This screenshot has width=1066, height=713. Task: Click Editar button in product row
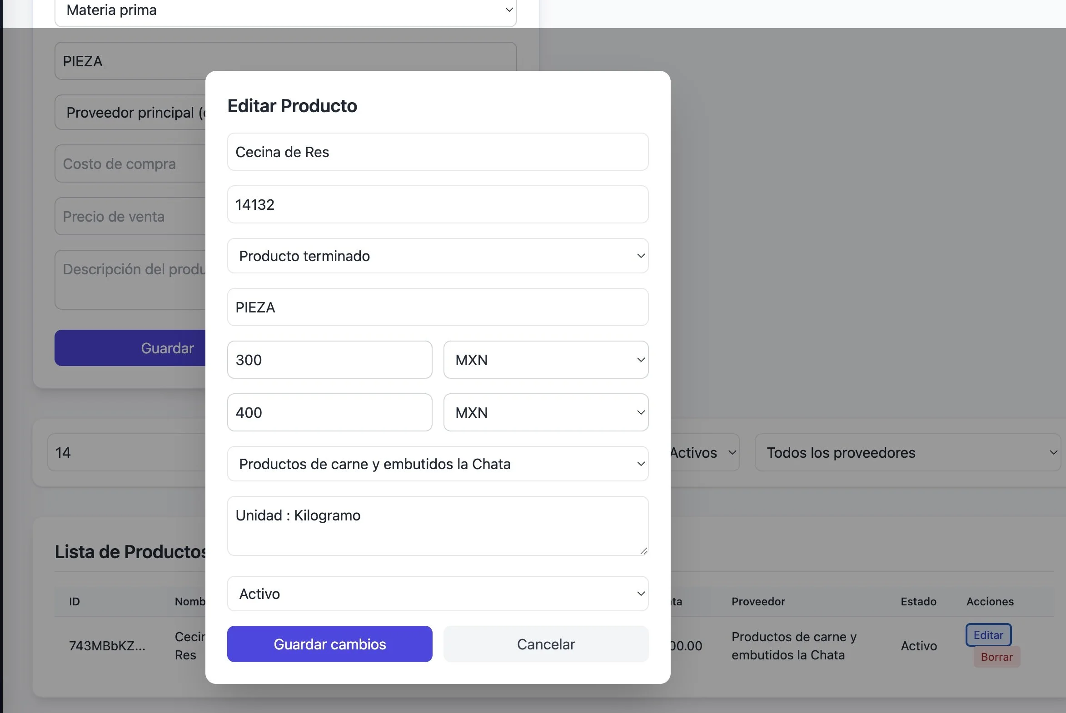[988, 635]
